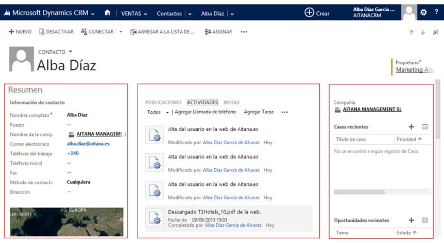Screen dimensions: 444x243
Task: Click the DESACTIVAR command button
Action: point(57,32)
